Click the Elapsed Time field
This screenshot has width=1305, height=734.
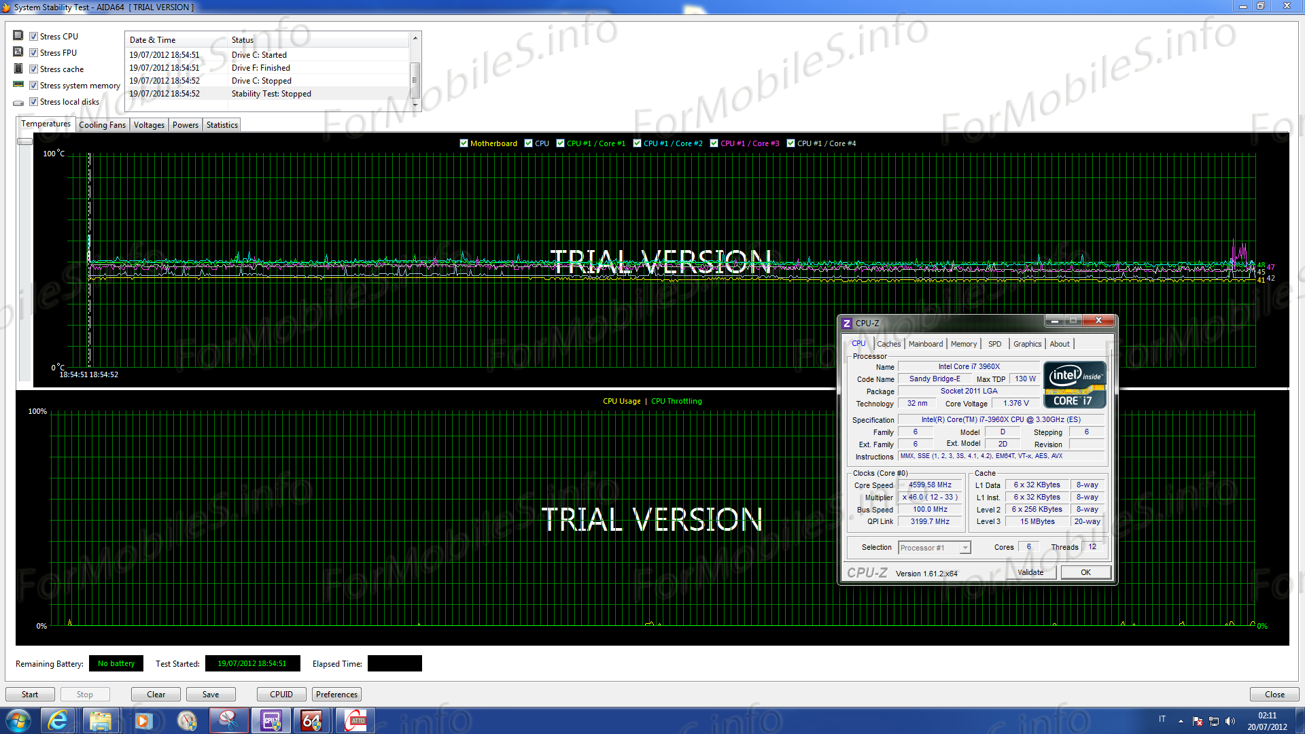coord(394,663)
